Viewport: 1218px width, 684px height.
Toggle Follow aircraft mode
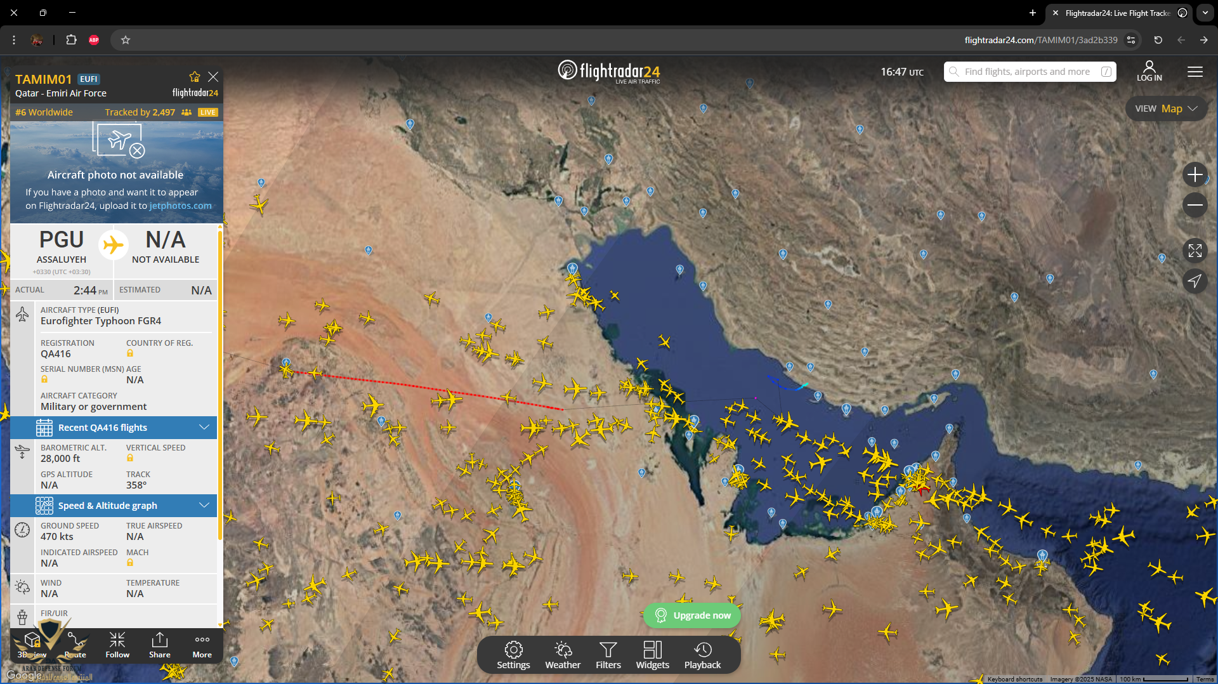[117, 645]
